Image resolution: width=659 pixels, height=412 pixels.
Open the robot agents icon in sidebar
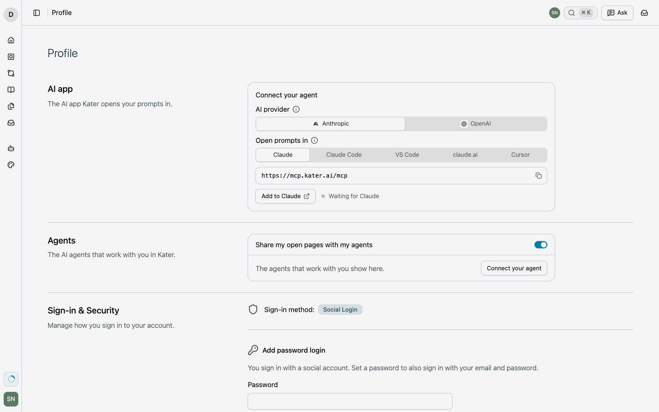coord(11,148)
